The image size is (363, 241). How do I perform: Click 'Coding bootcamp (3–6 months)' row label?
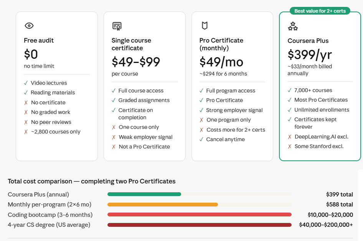[x=50, y=215]
